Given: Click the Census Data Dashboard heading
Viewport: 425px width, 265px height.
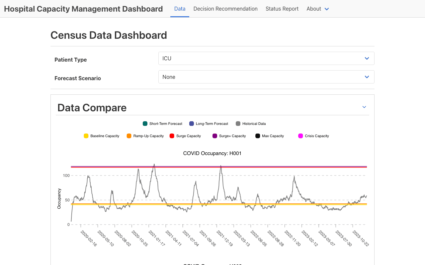Looking at the screenshot, I should click(x=109, y=35).
